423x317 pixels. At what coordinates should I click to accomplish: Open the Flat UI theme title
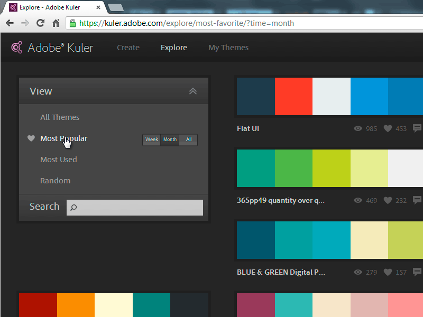click(x=248, y=128)
